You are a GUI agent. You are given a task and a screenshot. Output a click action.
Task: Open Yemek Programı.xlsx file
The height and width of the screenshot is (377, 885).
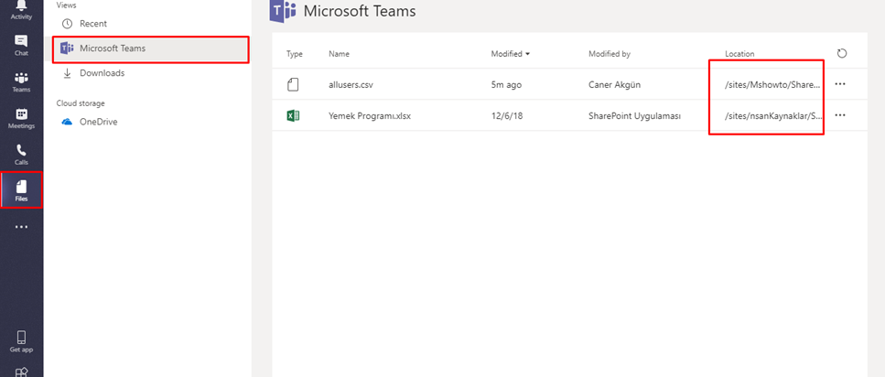pyautogui.click(x=371, y=116)
